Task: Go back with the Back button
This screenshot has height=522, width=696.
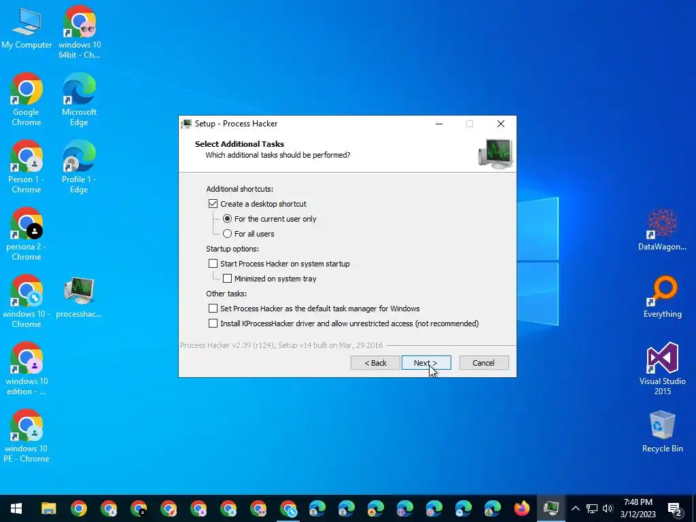Action: pyautogui.click(x=375, y=363)
